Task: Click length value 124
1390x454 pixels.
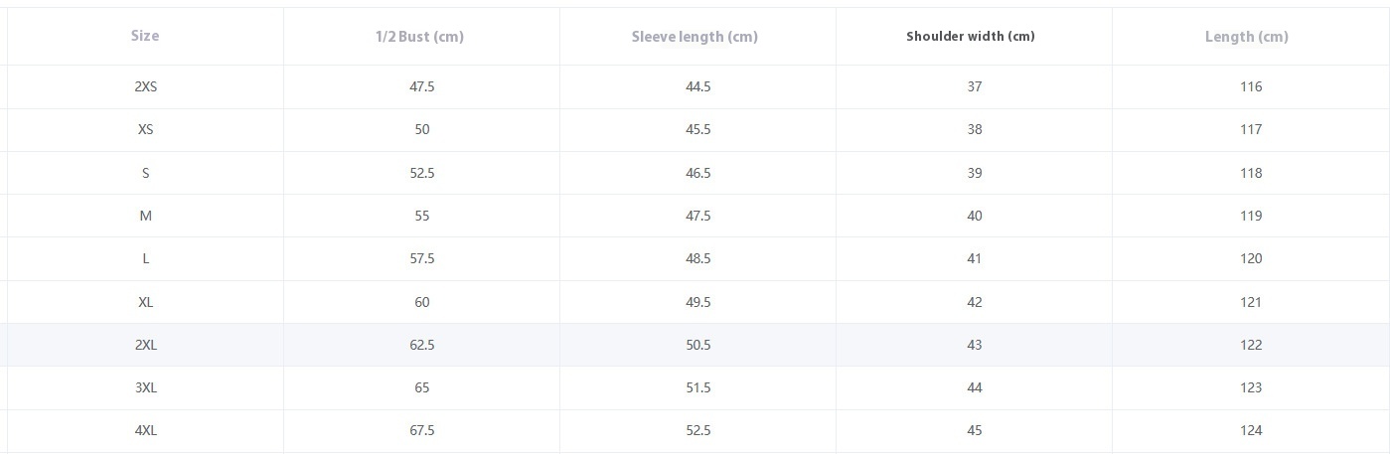Action: tap(1251, 430)
